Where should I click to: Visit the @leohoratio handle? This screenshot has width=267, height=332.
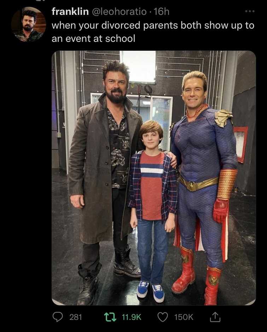click(118, 12)
